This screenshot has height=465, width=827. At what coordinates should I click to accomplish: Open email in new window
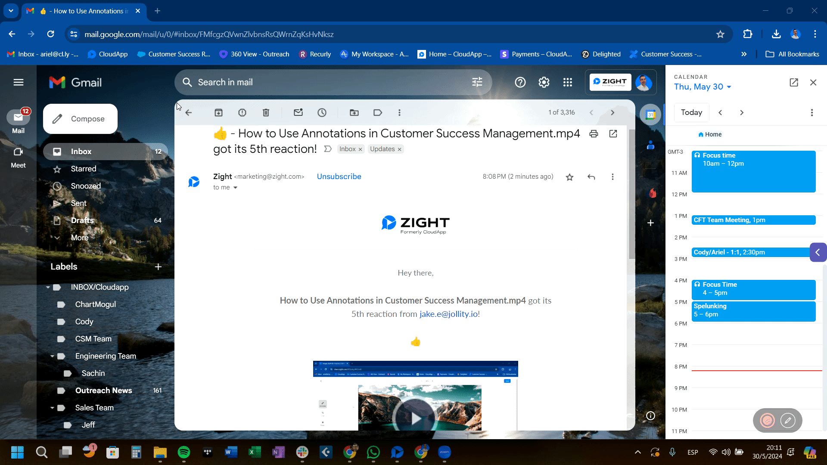click(x=613, y=133)
